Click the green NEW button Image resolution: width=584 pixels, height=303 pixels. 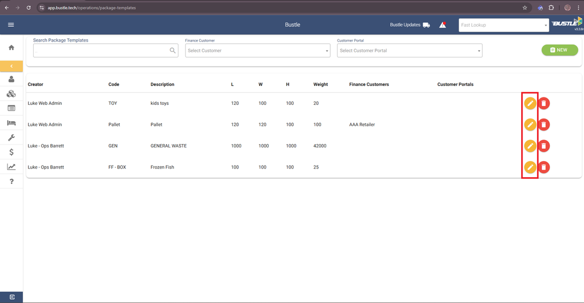[x=559, y=50]
